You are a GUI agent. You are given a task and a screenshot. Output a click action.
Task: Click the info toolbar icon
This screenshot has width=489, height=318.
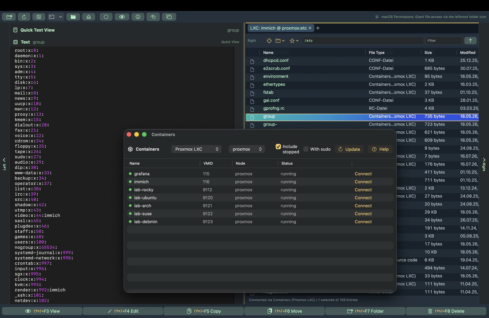(x=138, y=17)
